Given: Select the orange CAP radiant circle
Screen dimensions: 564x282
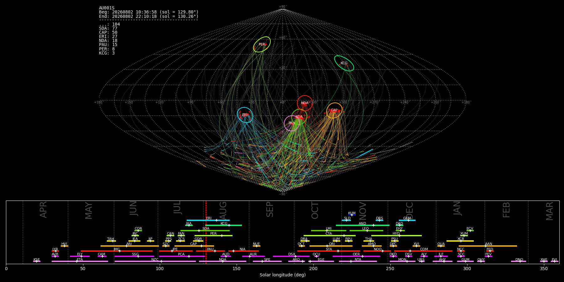Looking at the screenshot, I should point(334,110).
